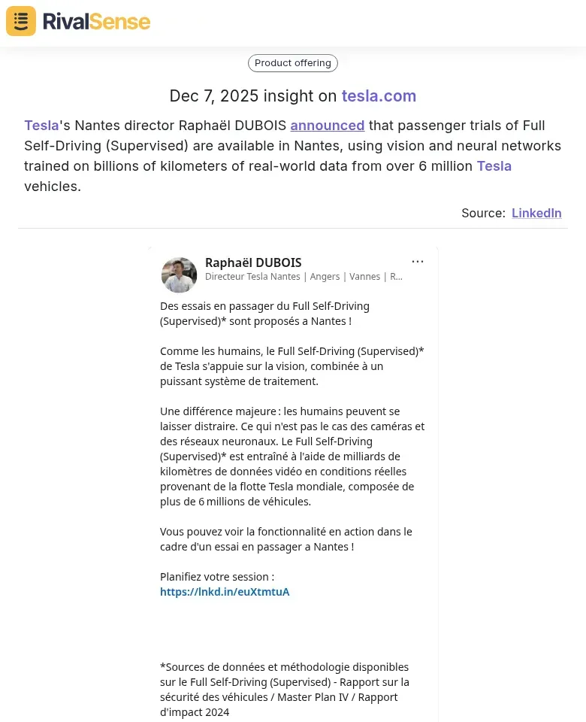Click the second "Tesla" link before vehicles
Screen dimensions: 586x722
tap(494, 166)
